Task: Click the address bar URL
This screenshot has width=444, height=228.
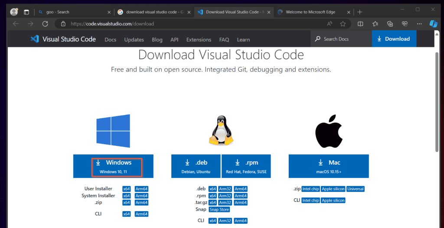Action: point(112,24)
